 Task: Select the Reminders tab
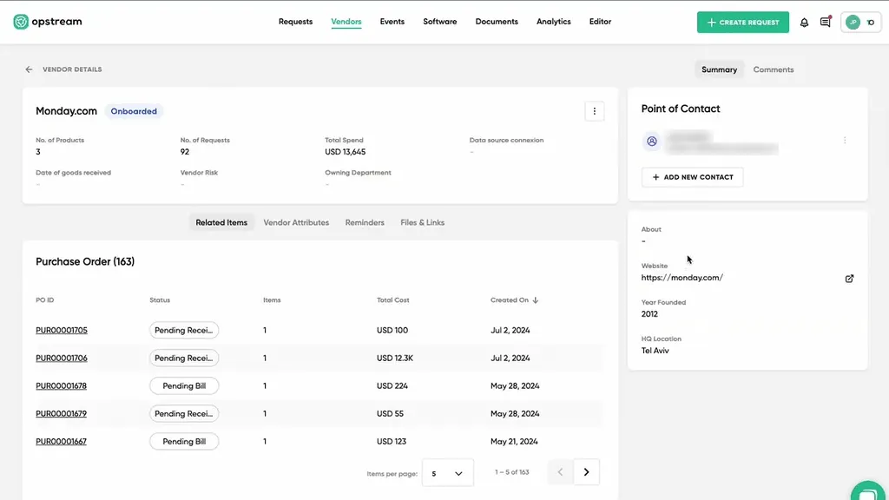(365, 222)
